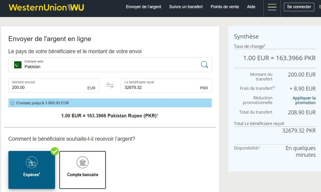This screenshot has height=192, width=321.
Task: Open Envoyer de l'argent menu
Action: pos(143,7)
